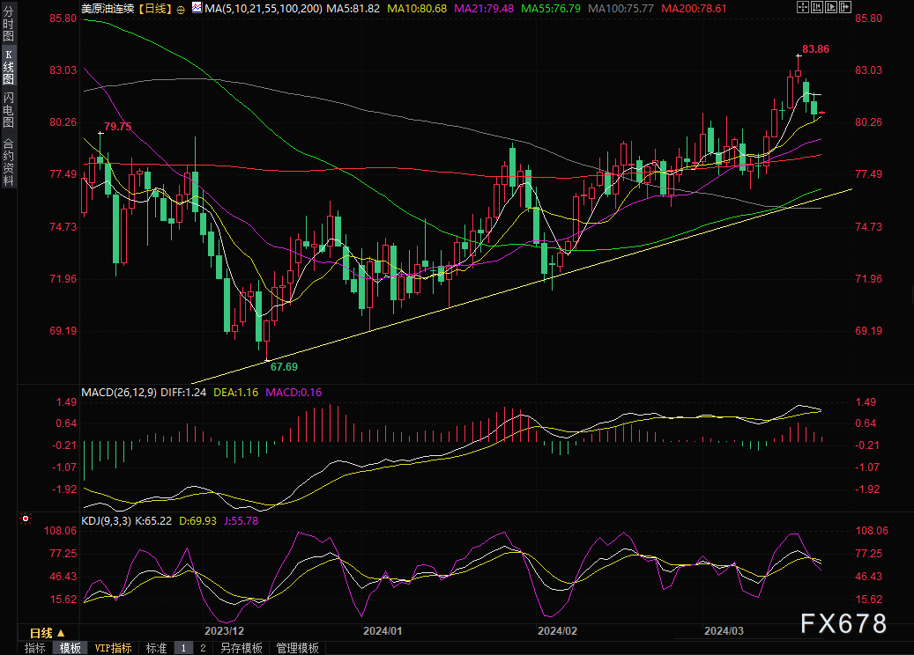Click the chart playback axis icon
Viewport: 914px width, 655px height.
(831, 7)
